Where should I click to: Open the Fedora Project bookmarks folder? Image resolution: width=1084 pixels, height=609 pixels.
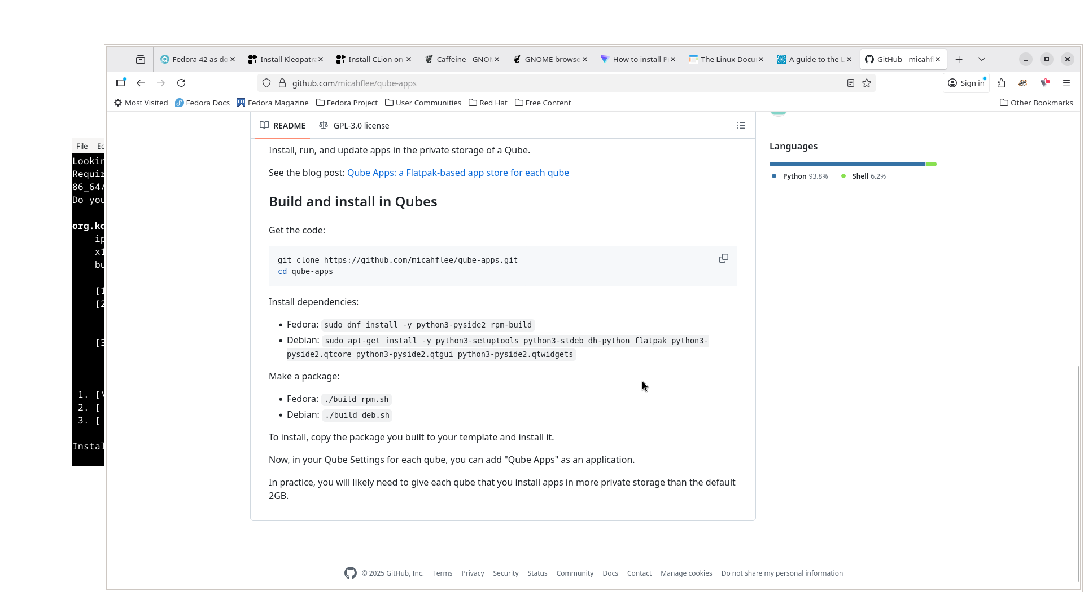click(x=347, y=103)
